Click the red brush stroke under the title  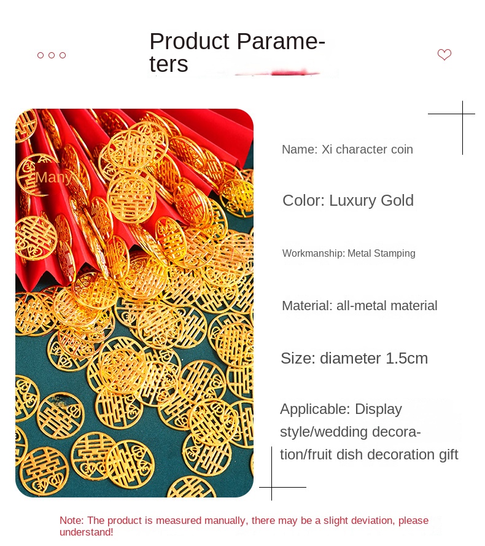click(279, 73)
